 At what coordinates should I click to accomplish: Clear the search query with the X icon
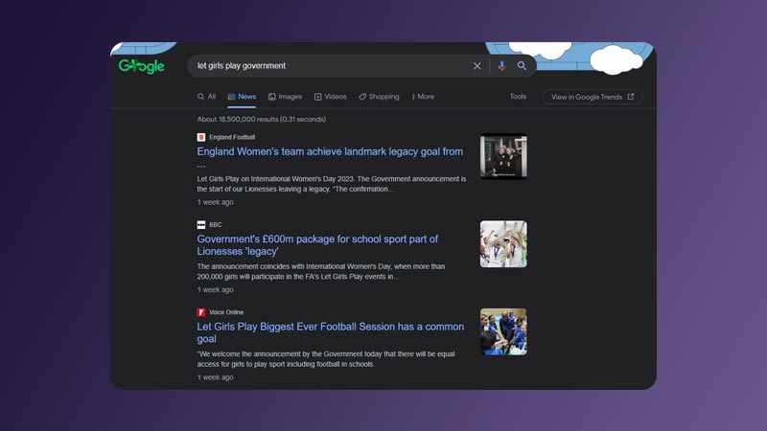coord(476,66)
